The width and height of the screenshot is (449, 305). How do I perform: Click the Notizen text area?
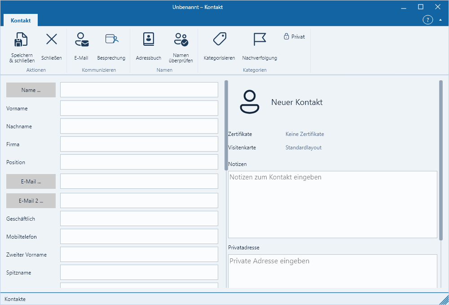pyautogui.click(x=332, y=205)
